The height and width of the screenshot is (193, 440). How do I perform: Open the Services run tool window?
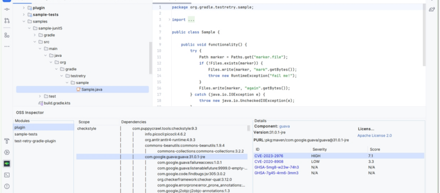[x=7, y=152]
